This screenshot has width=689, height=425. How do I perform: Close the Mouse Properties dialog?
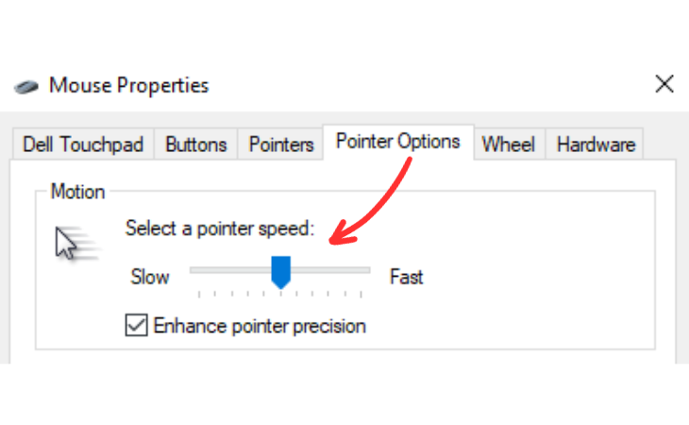(x=664, y=85)
